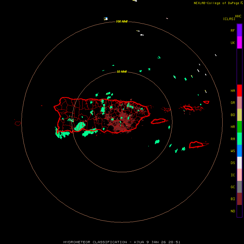
Task: Click the HR legend label
Action: (x=233, y=127)
